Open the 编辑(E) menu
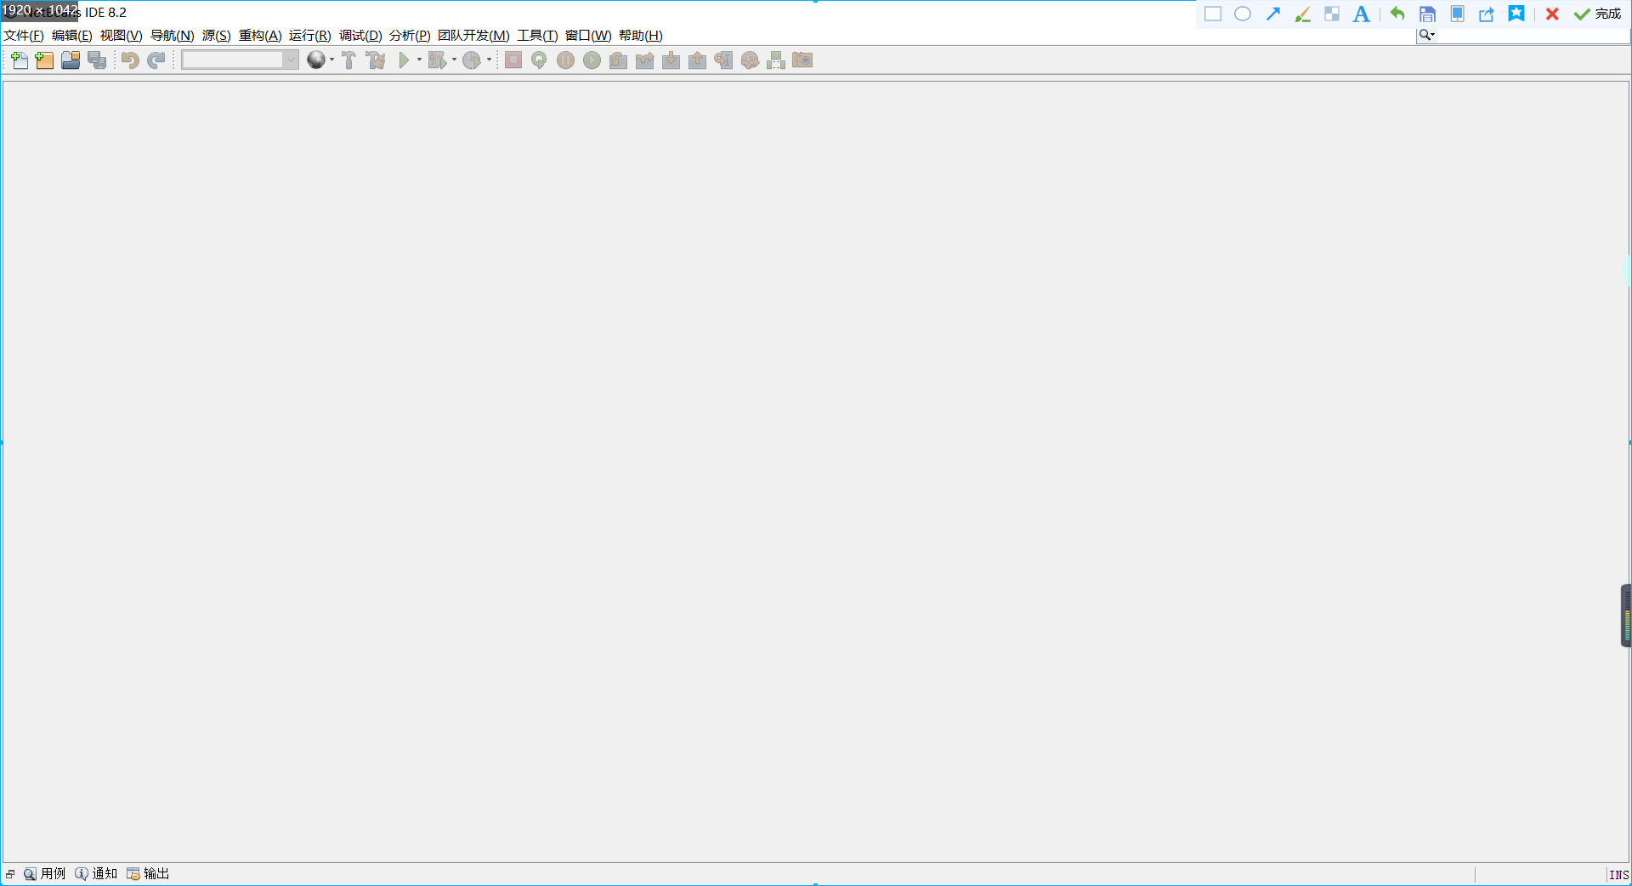 coord(72,35)
